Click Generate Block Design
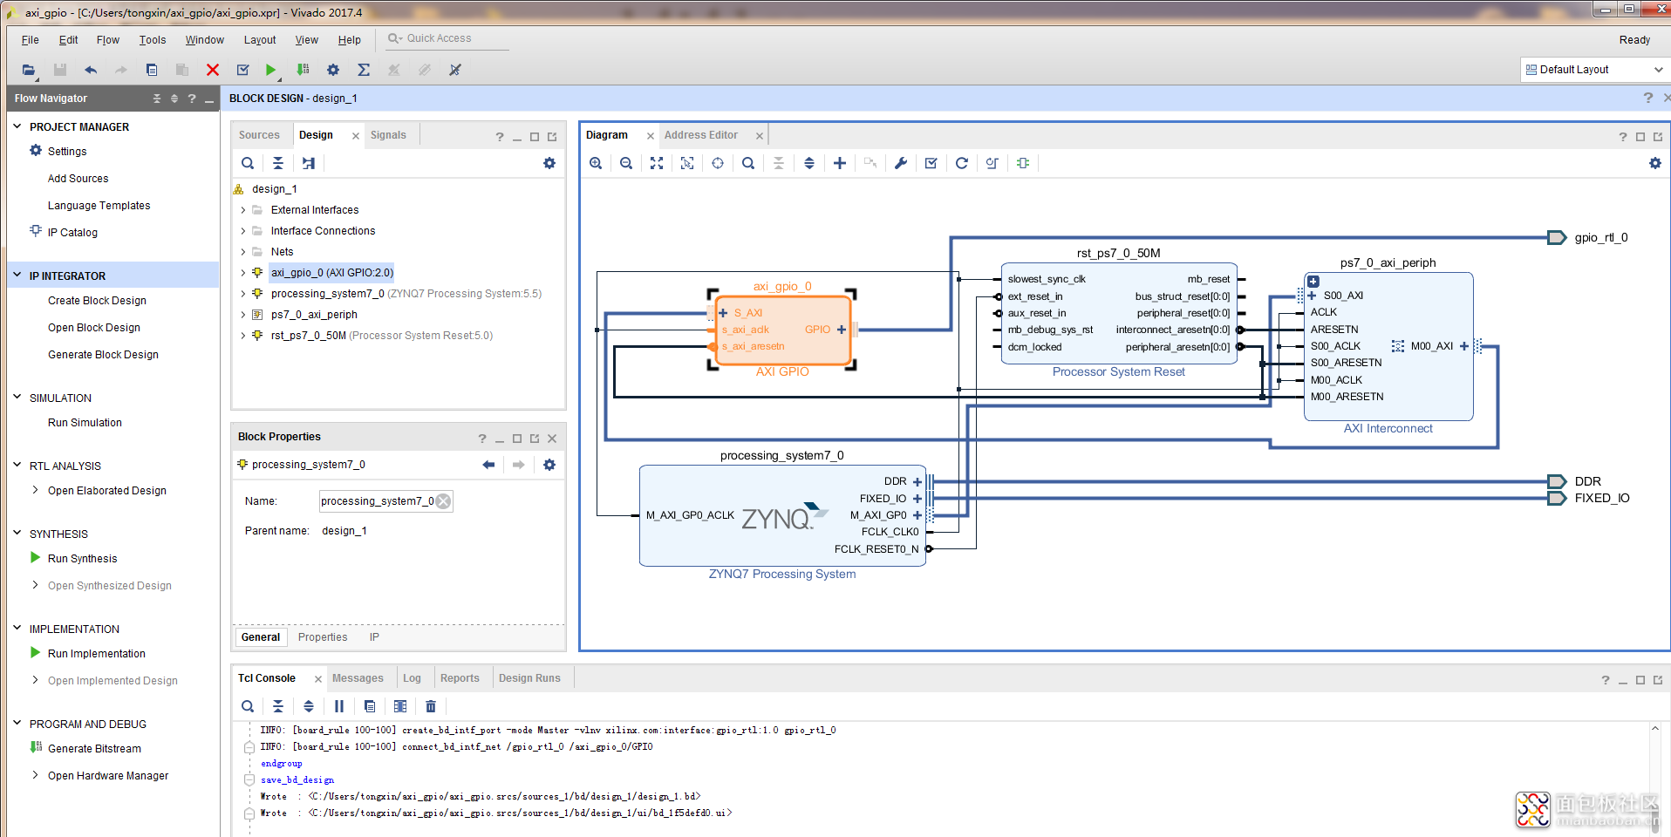This screenshot has height=837, width=1671. (x=103, y=355)
